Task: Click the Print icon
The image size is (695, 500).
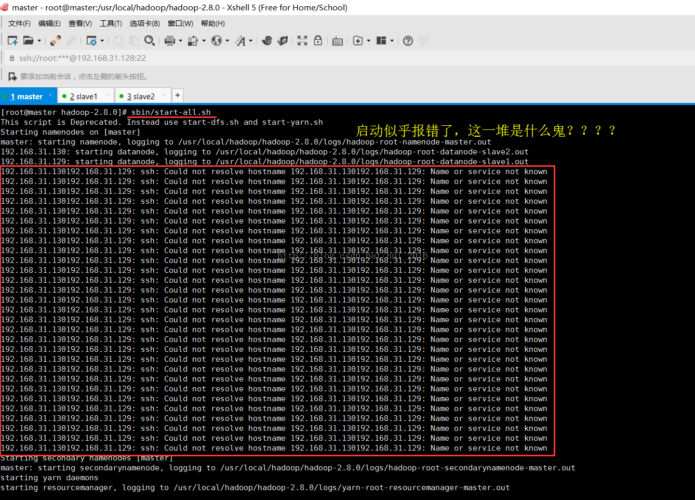Action: (169, 41)
